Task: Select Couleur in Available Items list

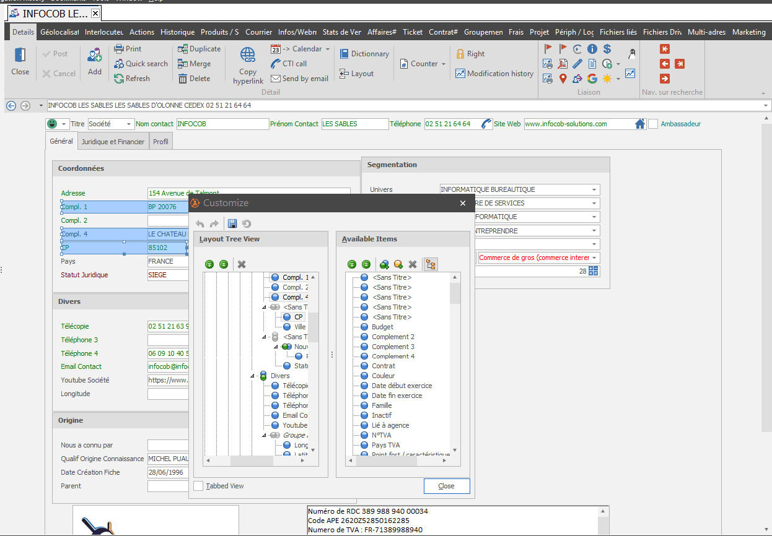Action: [383, 376]
